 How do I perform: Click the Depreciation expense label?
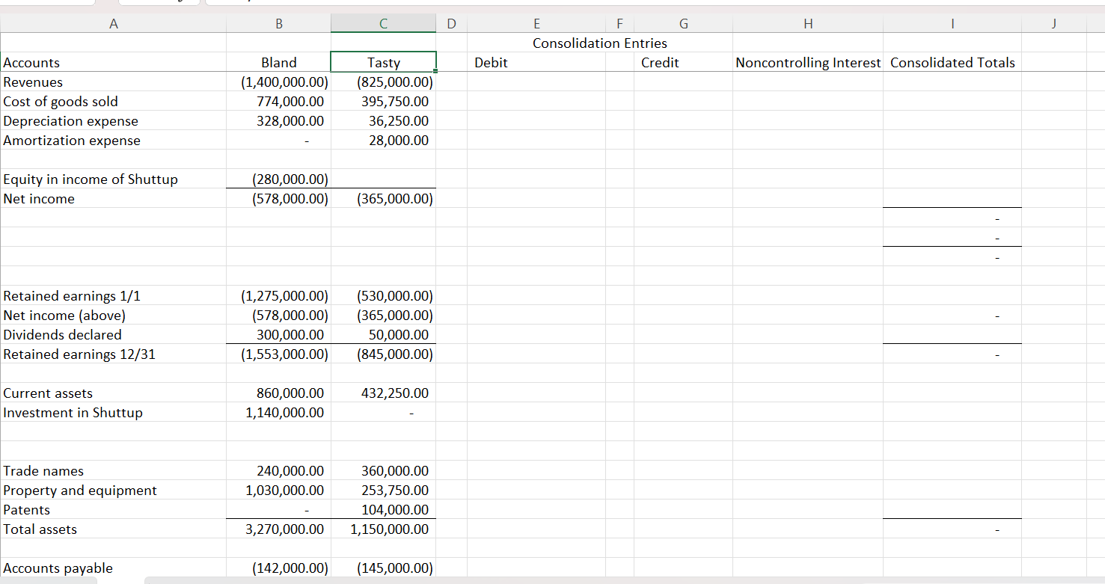(71, 121)
